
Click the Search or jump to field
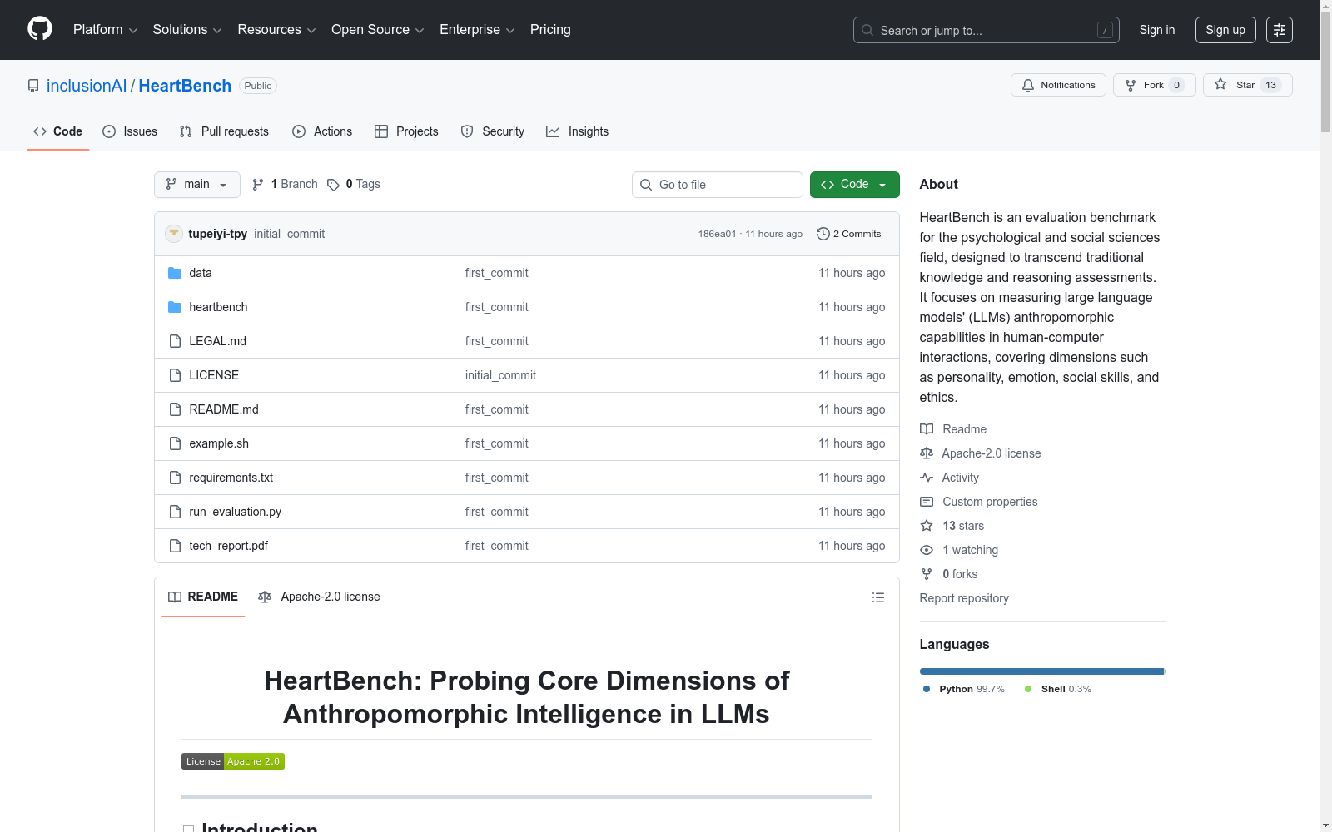click(x=987, y=30)
